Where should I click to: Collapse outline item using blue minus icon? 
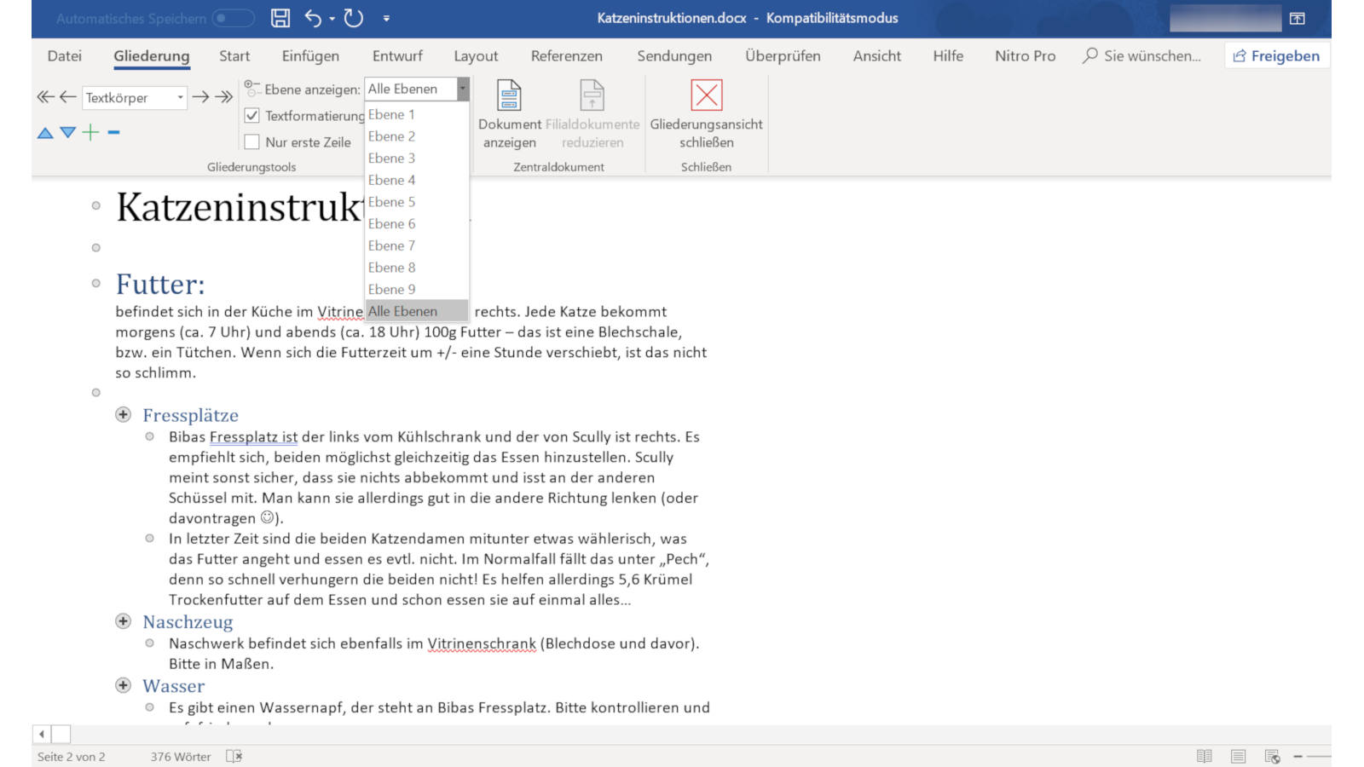pyautogui.click(x=112, y=132)
